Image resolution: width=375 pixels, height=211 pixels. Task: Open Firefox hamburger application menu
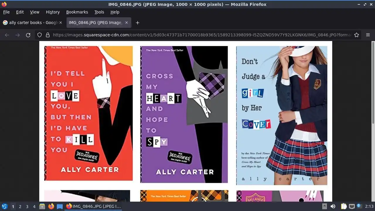(368, 35)
